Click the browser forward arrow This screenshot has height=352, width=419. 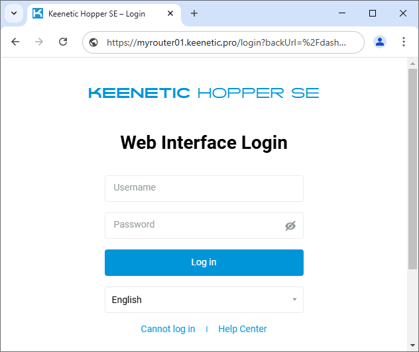click(39, 42)
